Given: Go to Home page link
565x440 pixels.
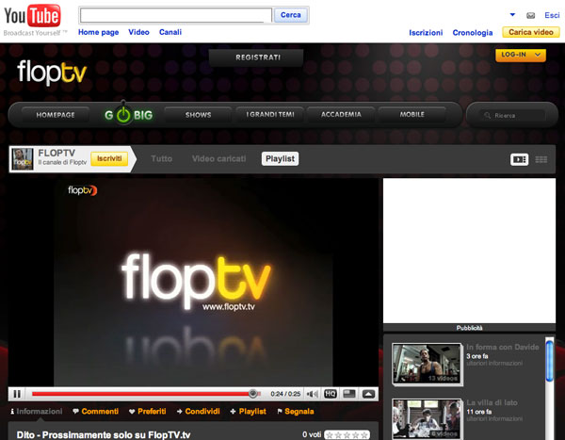Looking at the screenshot, I should point(98,32).
